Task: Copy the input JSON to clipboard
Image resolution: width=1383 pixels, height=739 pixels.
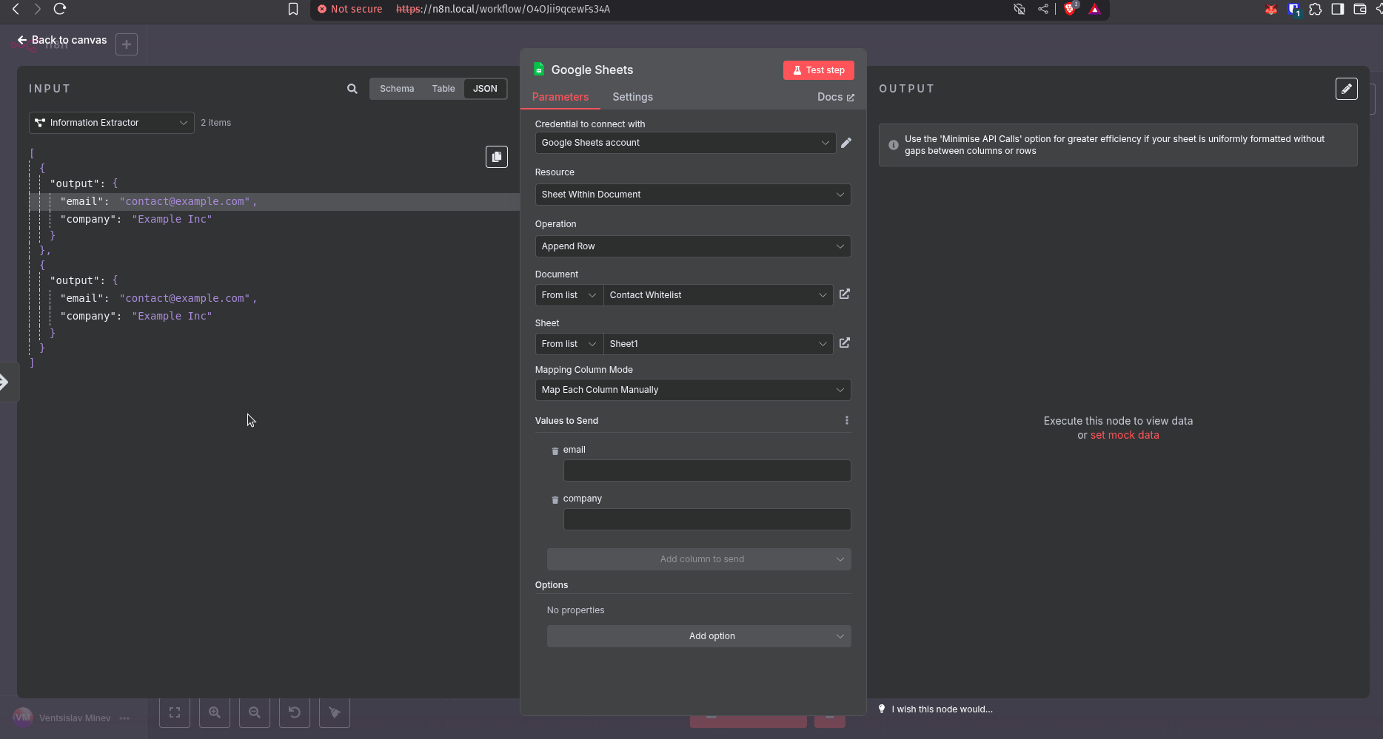Action: (497, 157)
